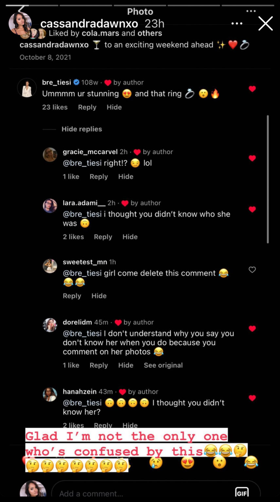Like sweetest_mn's comment with the heart
Image resolution: width=280 pixels, height=502 pixels.
252,270
